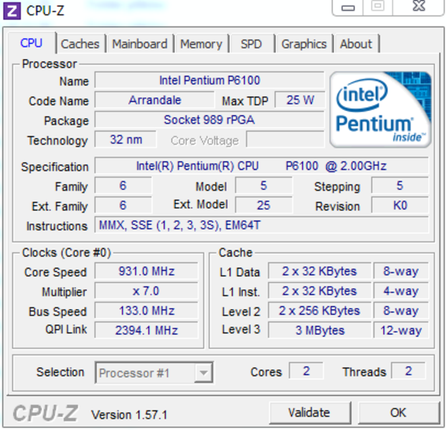Click the Ext. Model value 25
Screen dimensions: 447x430
[264, 205]
